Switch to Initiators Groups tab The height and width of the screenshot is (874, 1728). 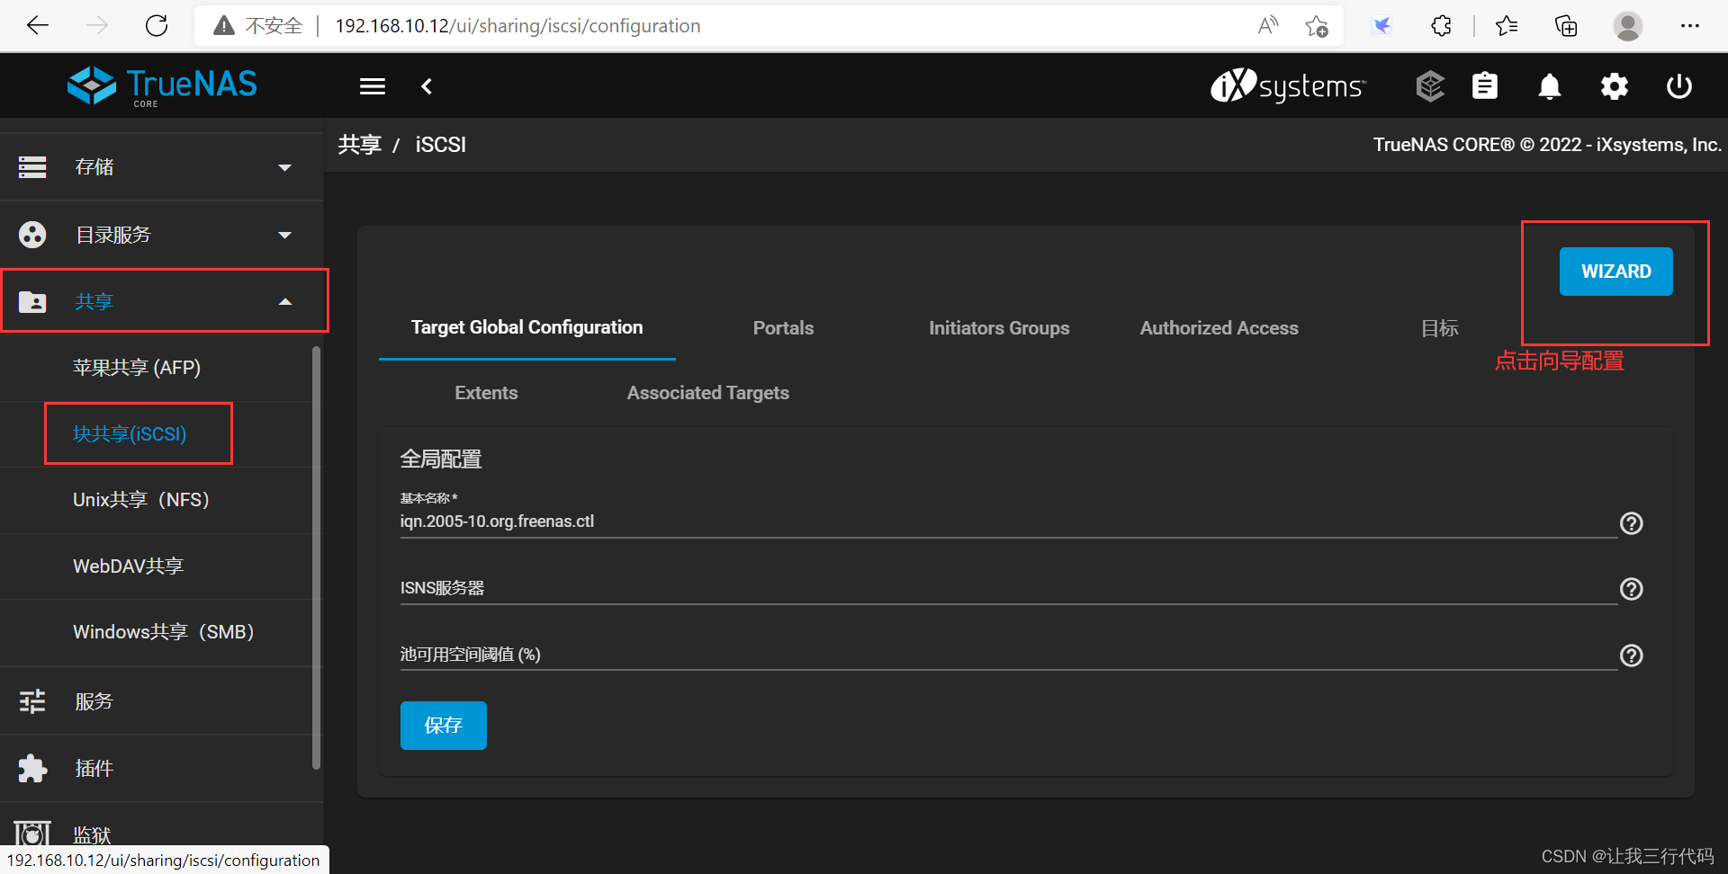(x=999, y=328)
